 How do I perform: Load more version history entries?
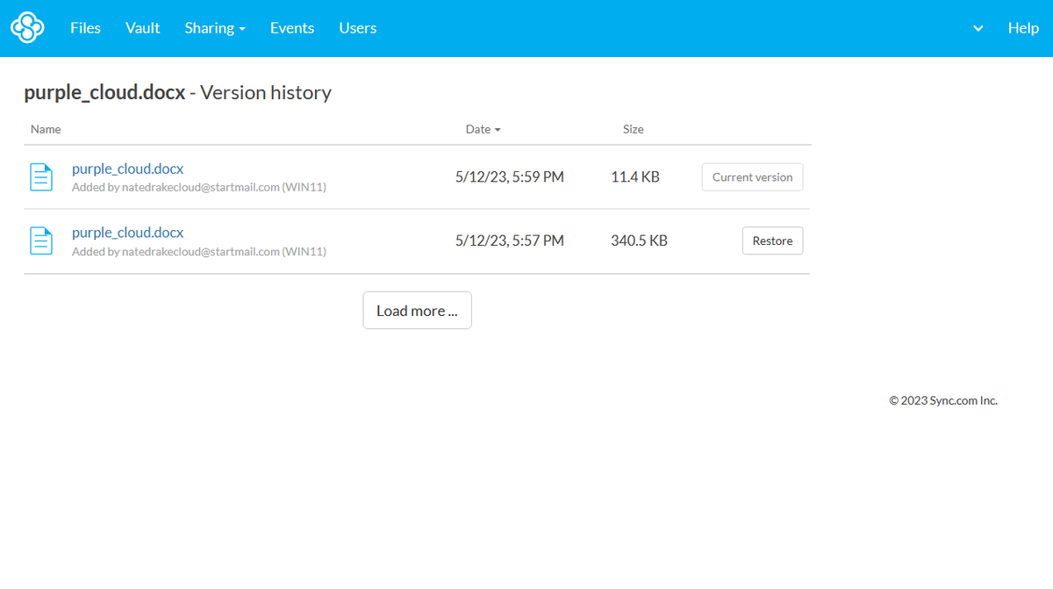417,310
